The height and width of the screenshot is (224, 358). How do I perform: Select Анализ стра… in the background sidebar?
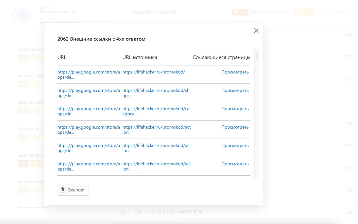click(x=31, y=76)
